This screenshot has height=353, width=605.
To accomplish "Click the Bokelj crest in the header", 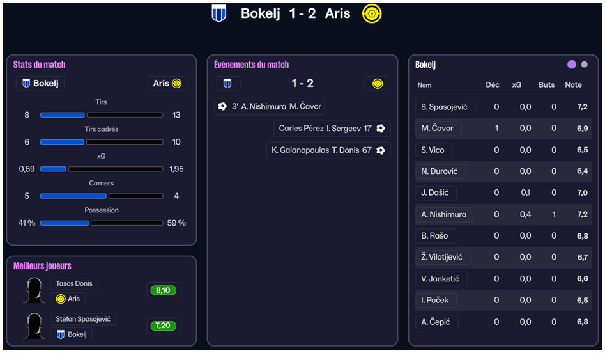I will coord(218,13).
